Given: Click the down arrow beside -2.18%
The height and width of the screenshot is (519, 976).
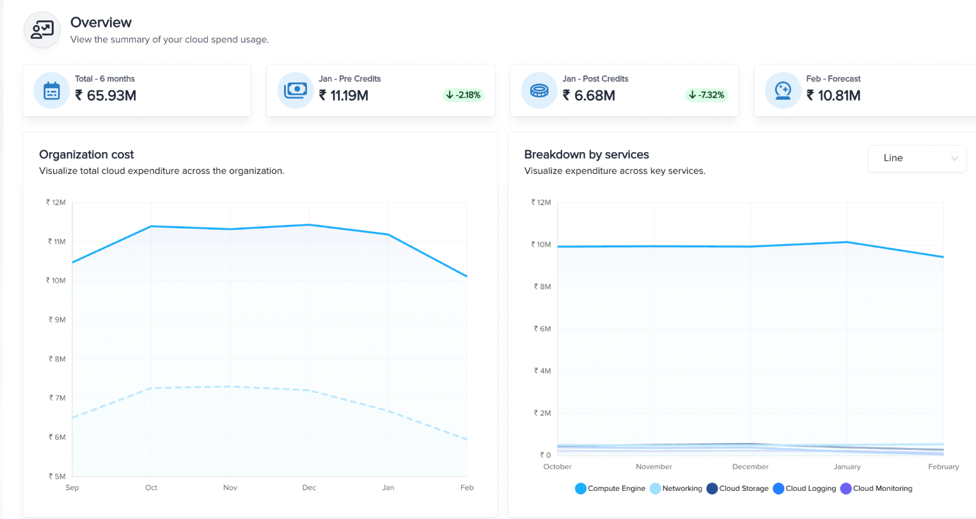Looking at the screenshot, I should [x=450, y=95].
